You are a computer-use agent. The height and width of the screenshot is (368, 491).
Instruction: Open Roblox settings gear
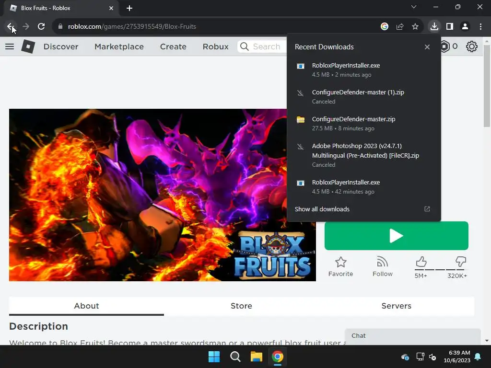click(x=472, y=46)
